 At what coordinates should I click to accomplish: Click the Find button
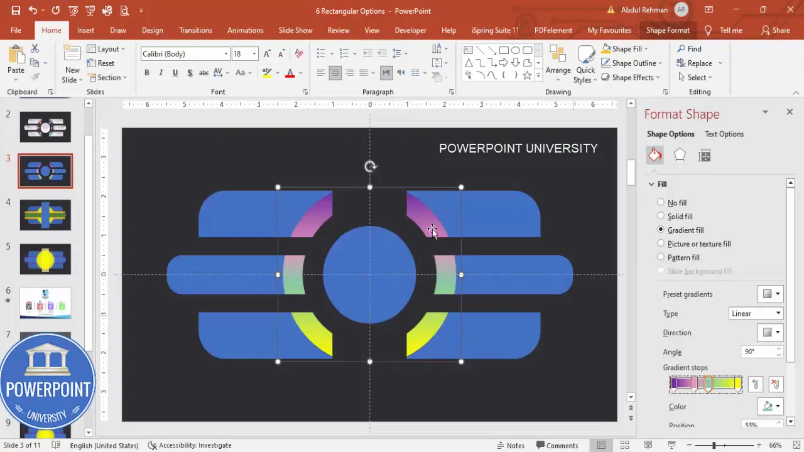tap(689, 48)
